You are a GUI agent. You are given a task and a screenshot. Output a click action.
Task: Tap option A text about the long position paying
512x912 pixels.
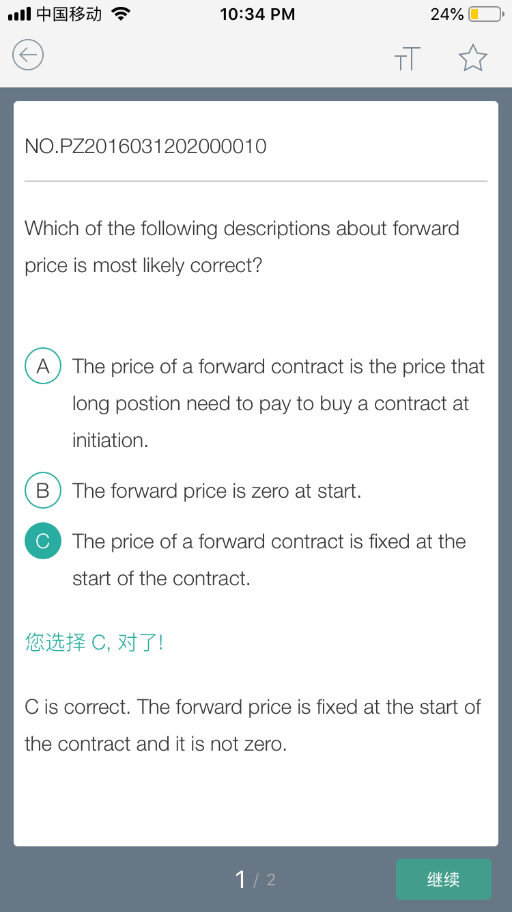pyautogui.click(x=279, y=403)
